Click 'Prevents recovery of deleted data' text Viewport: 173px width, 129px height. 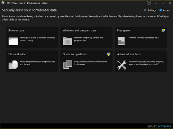144,38
